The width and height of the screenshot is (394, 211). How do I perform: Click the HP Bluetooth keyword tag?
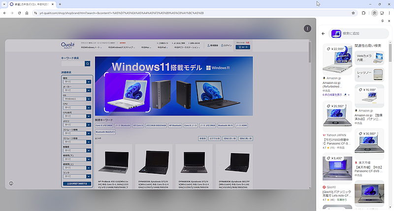(175, 126)
